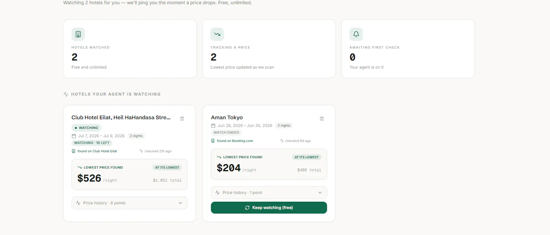Click the pulse icon next to Hotels Your Agent Is Watching
550x235 pixels.
[66, 94]
